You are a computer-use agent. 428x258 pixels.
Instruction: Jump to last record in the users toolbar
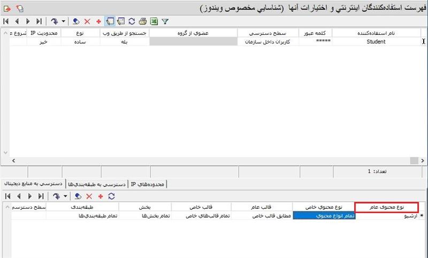[39, 21]
